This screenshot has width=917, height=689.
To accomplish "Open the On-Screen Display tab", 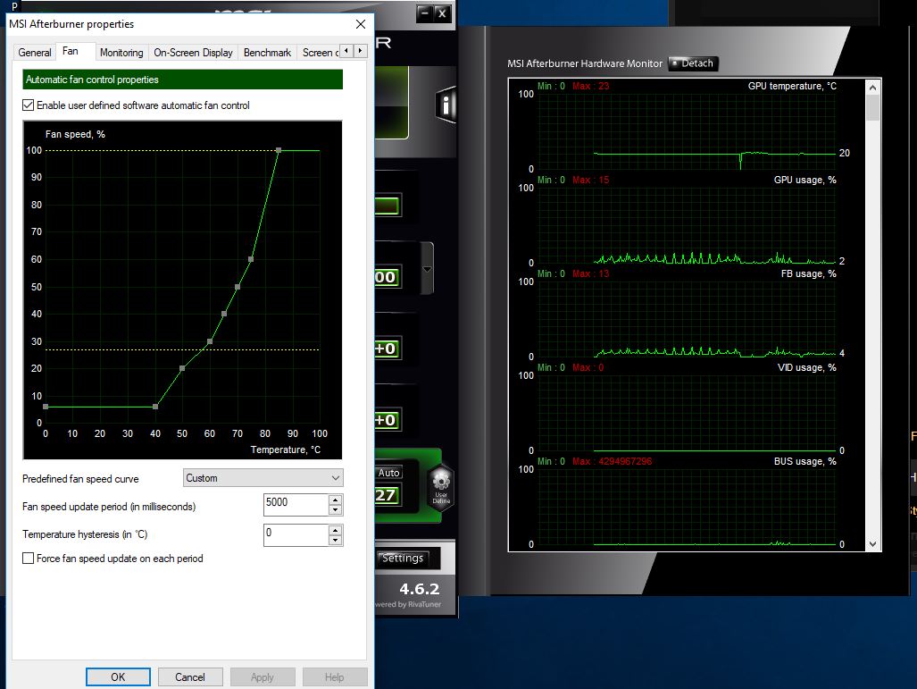I will (193, 53).
